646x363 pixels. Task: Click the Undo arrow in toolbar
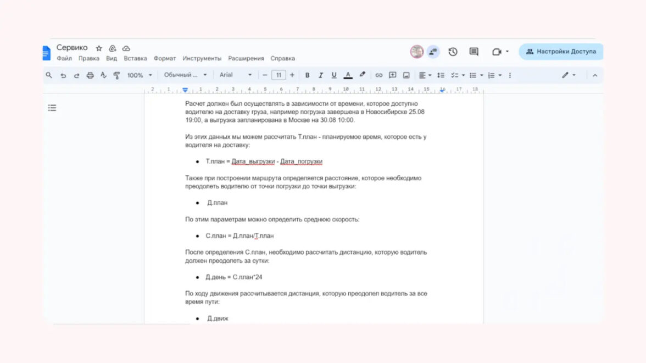[x=63, y=75]
